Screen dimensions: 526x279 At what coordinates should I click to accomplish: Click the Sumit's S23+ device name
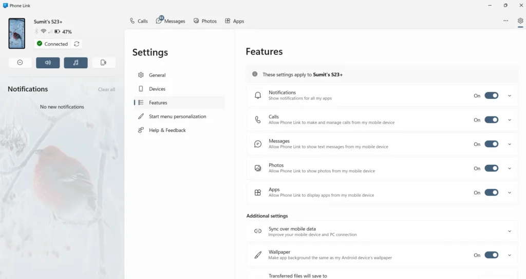pos(48,22)
